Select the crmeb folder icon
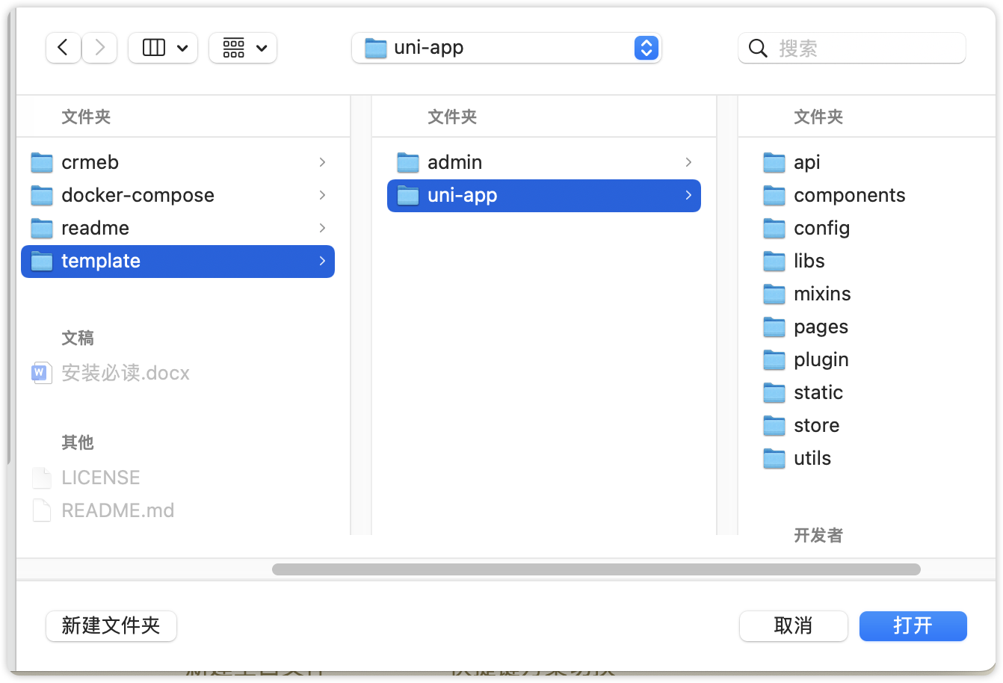Viewport: 1003px width, 683px height. (x=42, y=162)
